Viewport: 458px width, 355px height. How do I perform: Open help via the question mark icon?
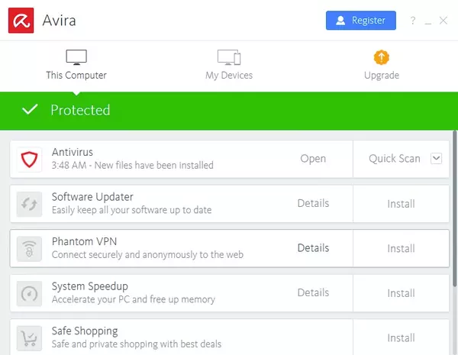pyautogui.click(x=413, y=21)
